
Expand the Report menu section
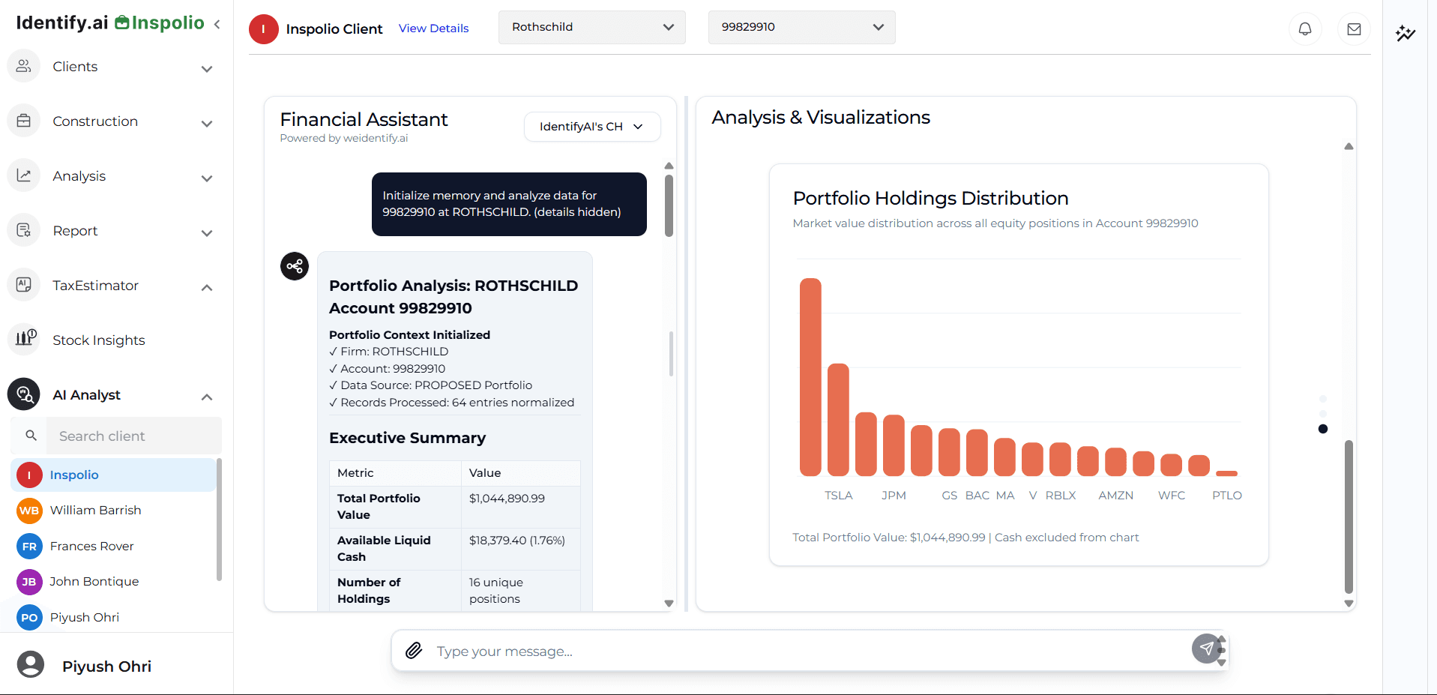tap(75, 230)
